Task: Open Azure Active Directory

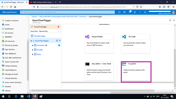Action: [12, 82]
